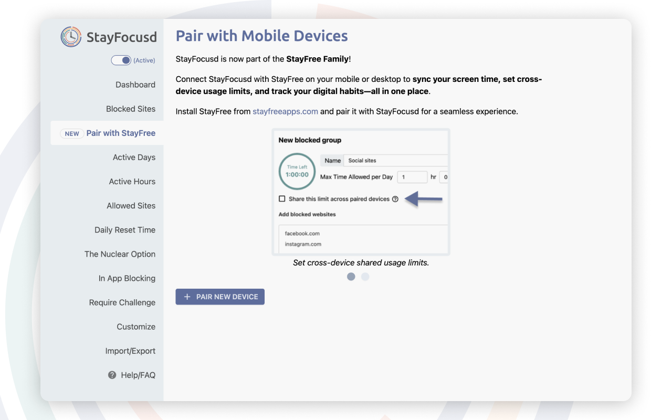Open the Dashboard section
672x420 pixels.
pyautogui.click(x=135, y=85)
